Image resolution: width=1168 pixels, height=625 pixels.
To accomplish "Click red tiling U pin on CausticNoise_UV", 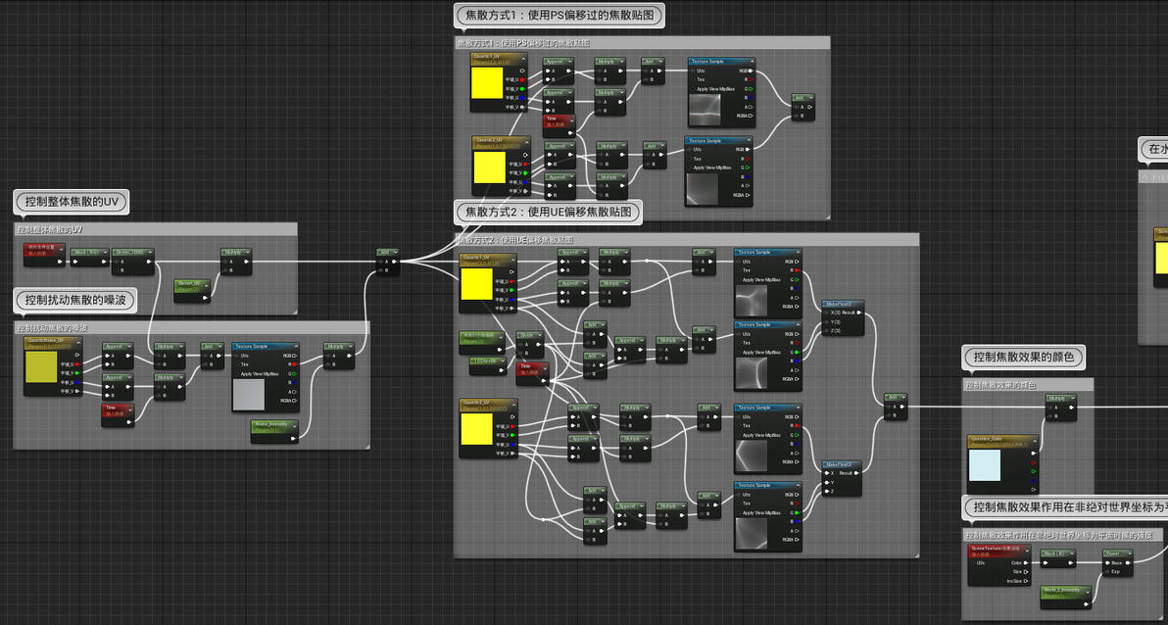I will (76, 364).
